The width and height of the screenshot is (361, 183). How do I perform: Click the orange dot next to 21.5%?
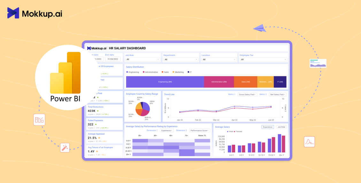pos(99,138)
